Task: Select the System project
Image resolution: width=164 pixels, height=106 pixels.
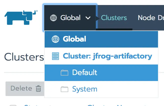Action: (101, 89)
